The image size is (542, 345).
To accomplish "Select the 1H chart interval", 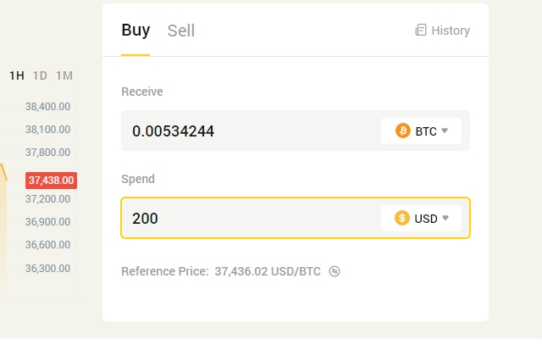I will [x=17, y=75].
